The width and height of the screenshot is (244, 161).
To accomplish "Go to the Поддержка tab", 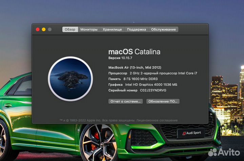I will [137, 29].
